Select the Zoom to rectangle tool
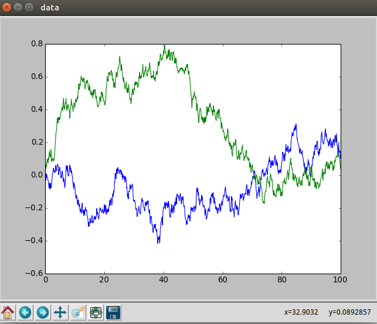Image resolution: width=377 pixels, height=324 pixels. [x=78, y=312]
